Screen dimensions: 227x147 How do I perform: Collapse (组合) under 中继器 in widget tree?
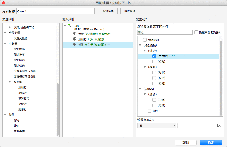(x=145, y=94)
